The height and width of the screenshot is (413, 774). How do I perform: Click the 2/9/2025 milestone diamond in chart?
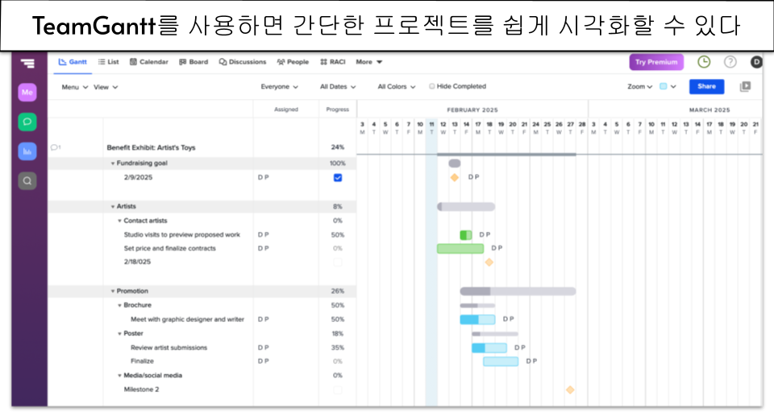[455, 177]
